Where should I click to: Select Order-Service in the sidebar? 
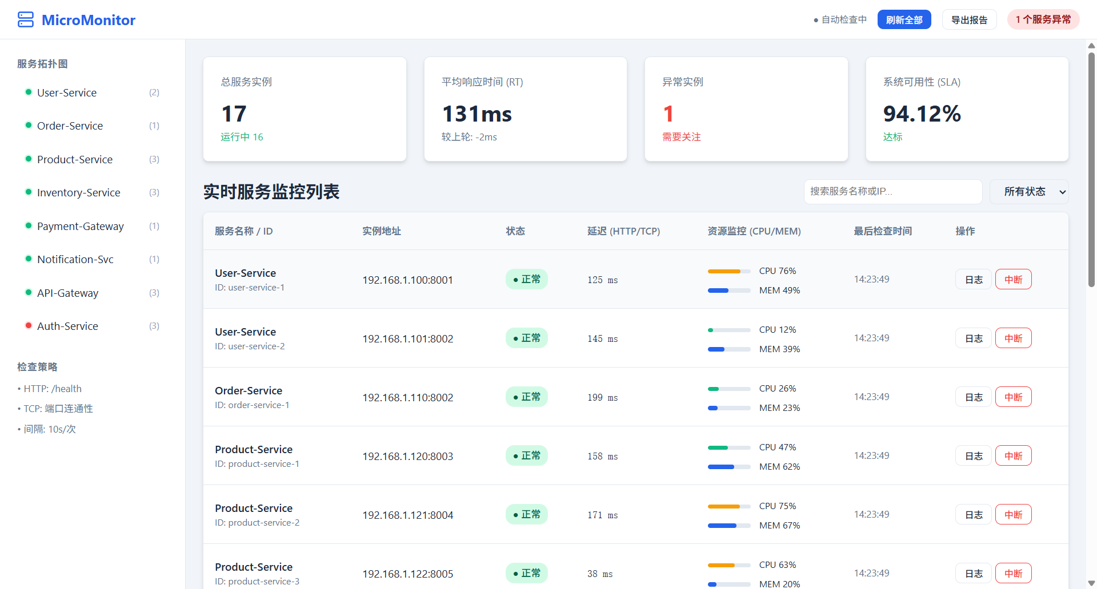70,126
